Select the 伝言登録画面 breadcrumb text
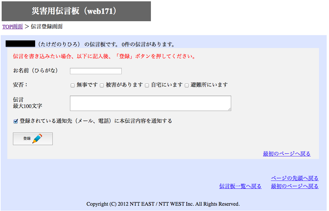 [x=46, y=26]
